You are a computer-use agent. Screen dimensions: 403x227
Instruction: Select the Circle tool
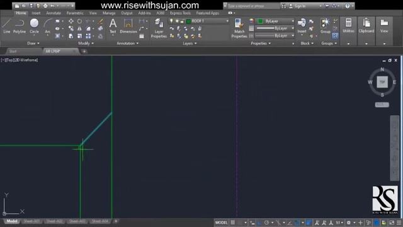(x=34, y=26)
